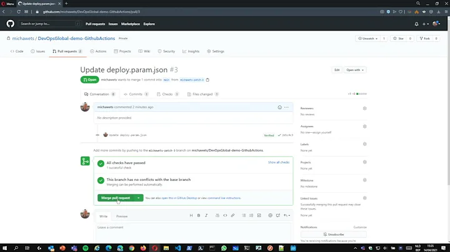450x252 pixels.
Task: Insert code formatting in comment editor
Action: (x=225, y=215)
